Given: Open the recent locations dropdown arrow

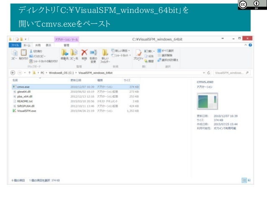Looking at the screenshot, I should tap(25, 73).
